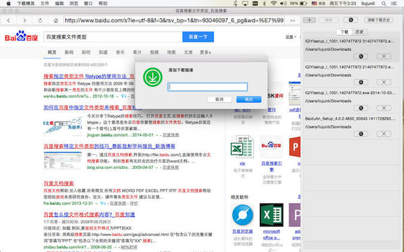Confirm the add download link dialog (确定)

[x=248, y=99]
